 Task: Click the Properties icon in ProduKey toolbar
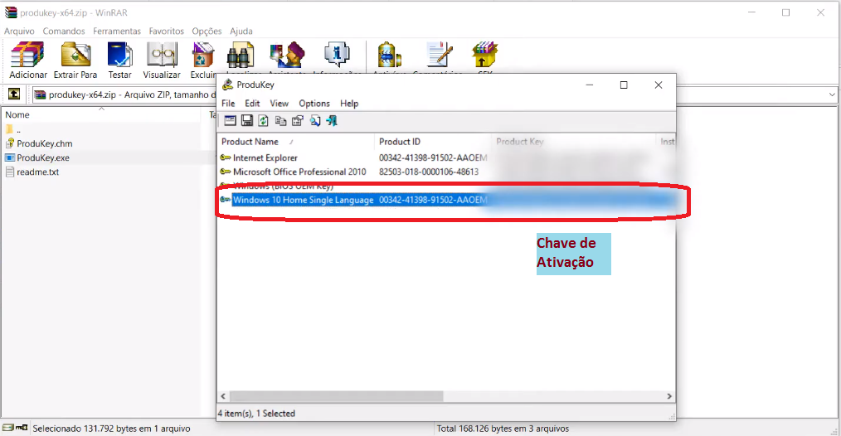[x=298, y=121]
